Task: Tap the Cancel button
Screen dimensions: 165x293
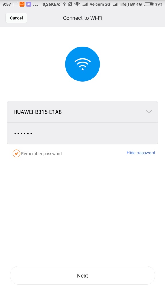Action: point(16,18)
